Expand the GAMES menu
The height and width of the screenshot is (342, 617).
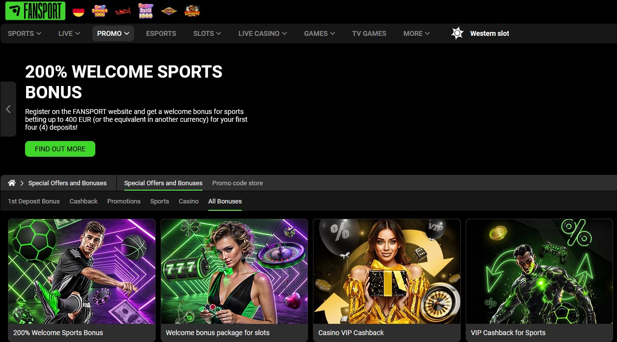(319, 33)
